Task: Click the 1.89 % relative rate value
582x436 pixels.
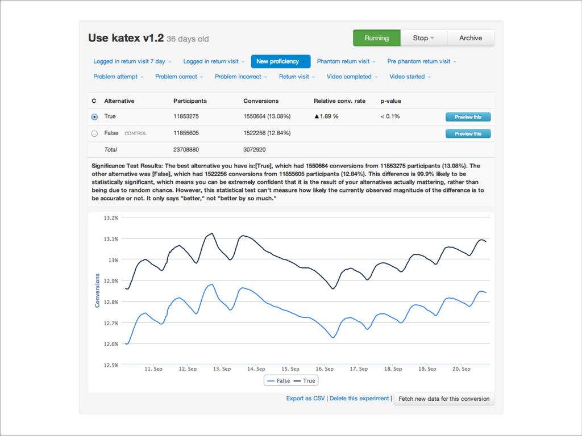Action: pyautogui.click(x=326, y=116)
